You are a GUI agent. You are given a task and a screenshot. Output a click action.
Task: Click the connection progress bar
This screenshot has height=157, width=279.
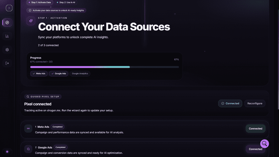[104, 67]
